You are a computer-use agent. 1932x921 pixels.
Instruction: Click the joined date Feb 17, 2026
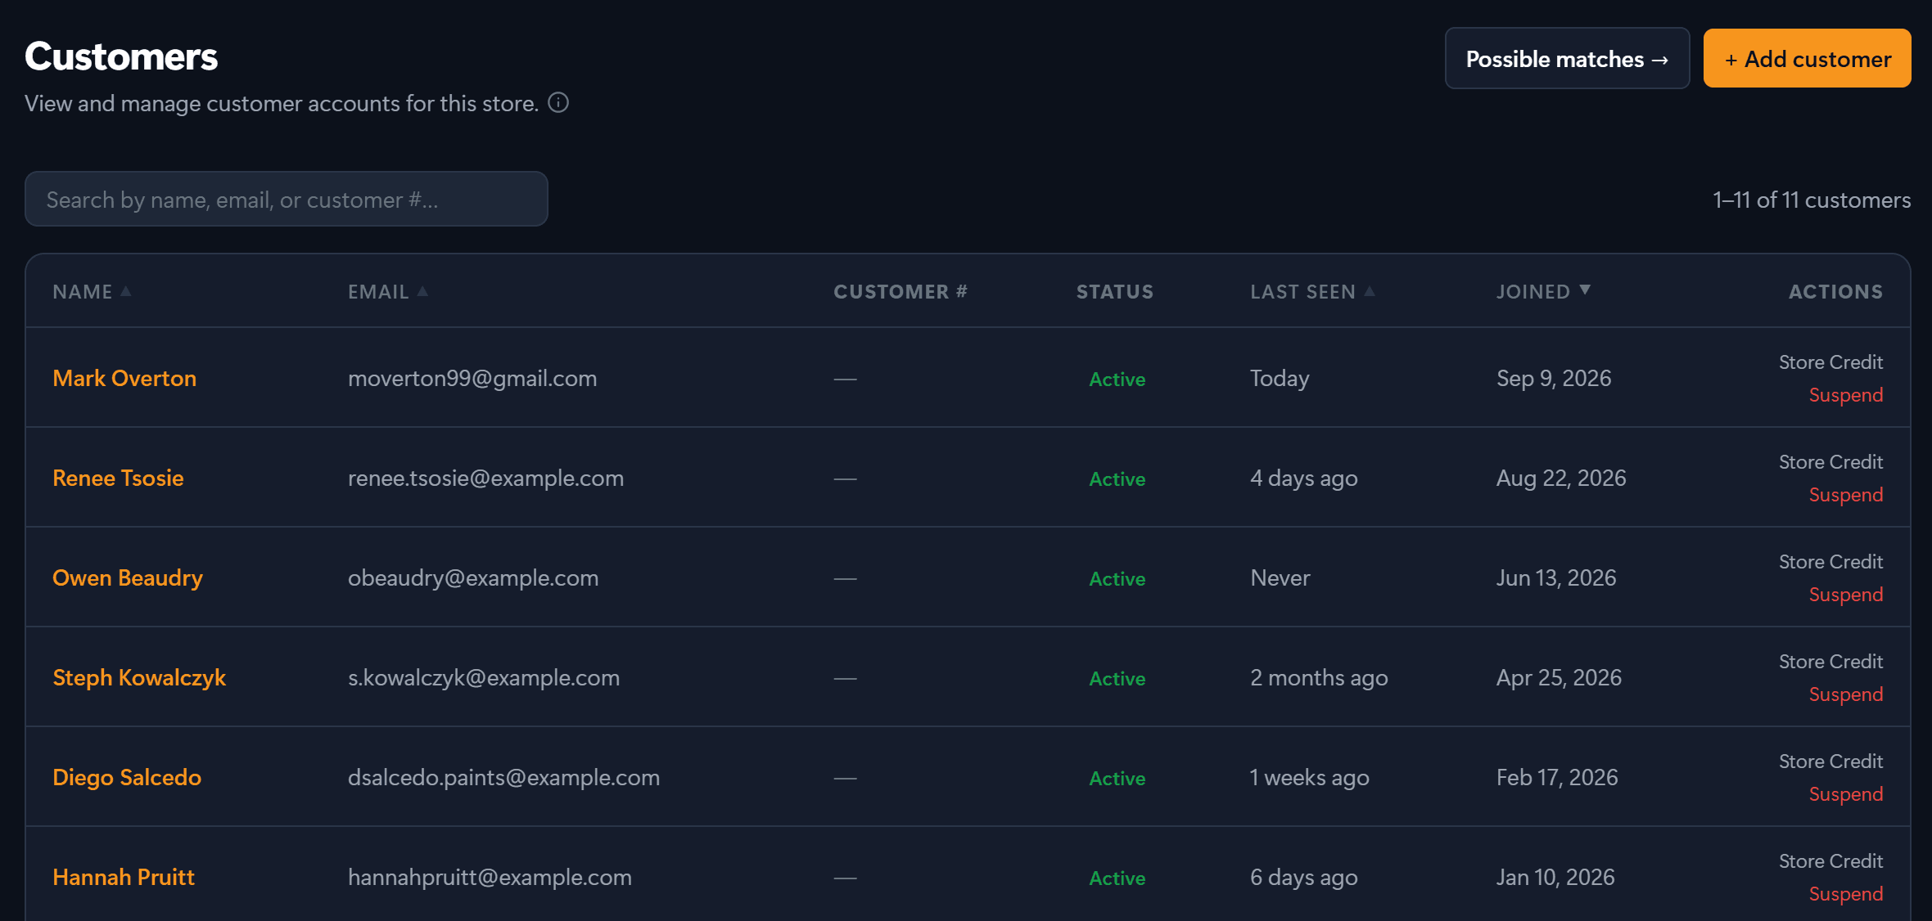pos(1557,777)
